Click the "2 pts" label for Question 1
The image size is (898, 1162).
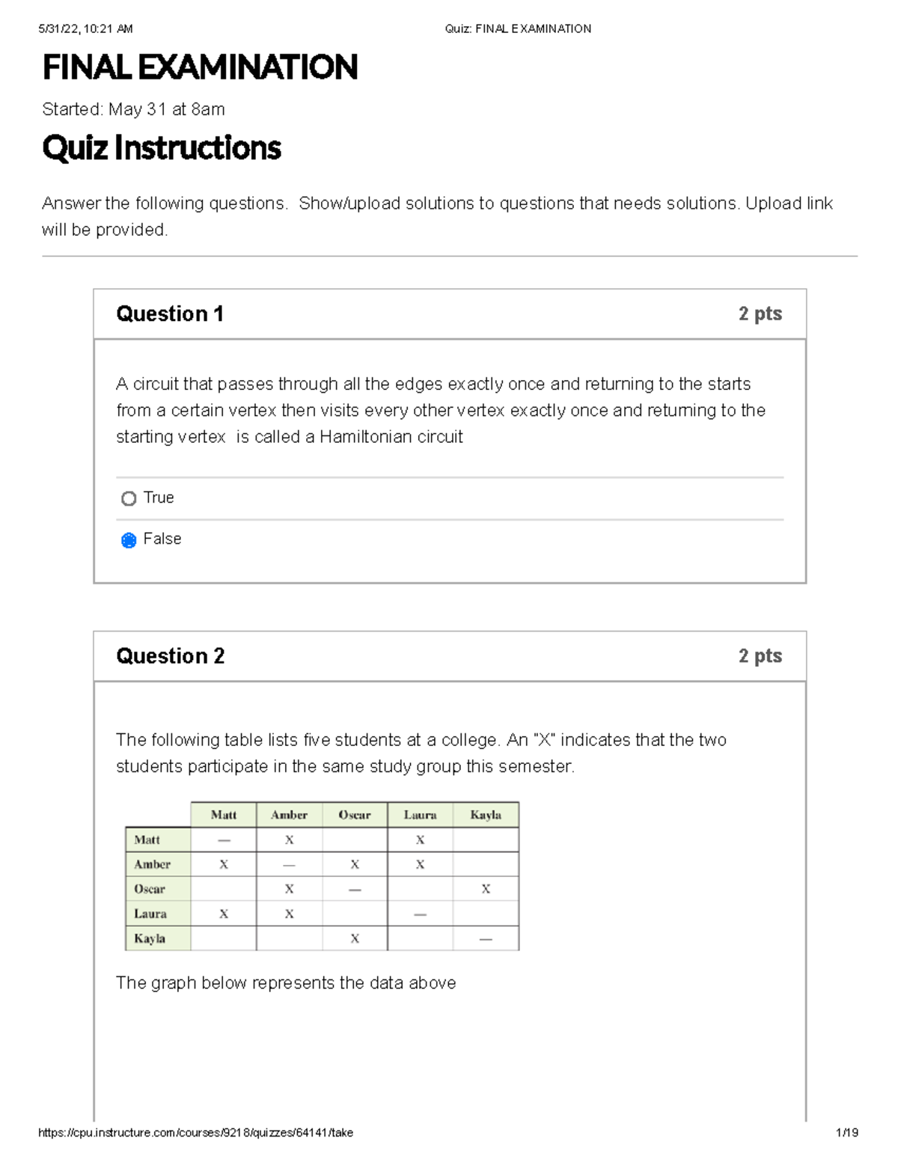click(x=759, y=314)
